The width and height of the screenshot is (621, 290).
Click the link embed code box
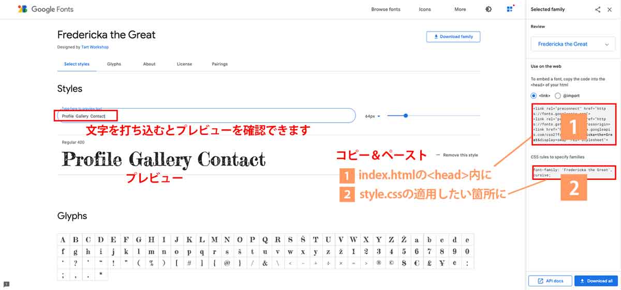point(574,125)
